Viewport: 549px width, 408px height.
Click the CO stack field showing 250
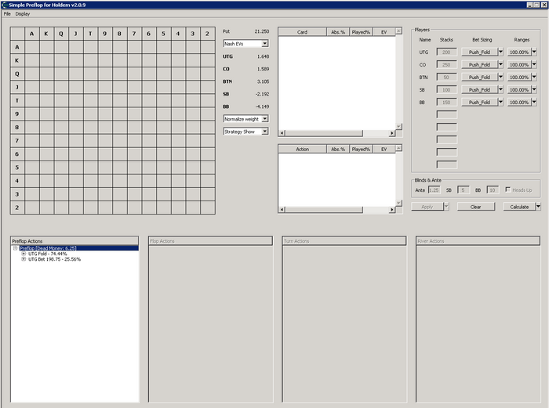pyautogui.click(x=446, y=65)
